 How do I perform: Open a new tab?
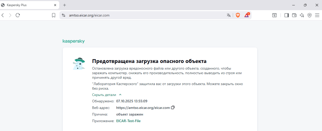(64, 5)
